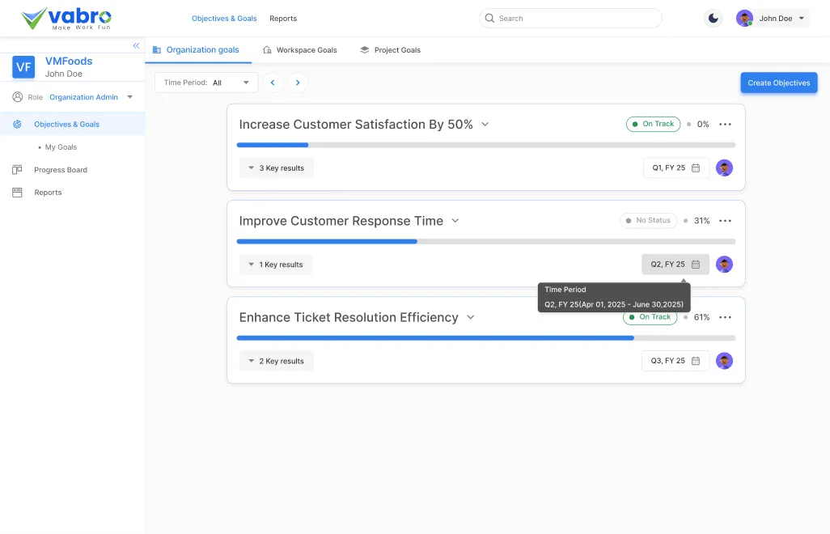Click the Create Objectives button
The height and width of the screenshot is (534, 830).
[778, 83]
